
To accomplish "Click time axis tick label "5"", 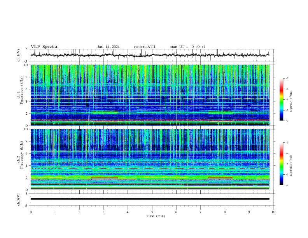I will coord(152,212).
